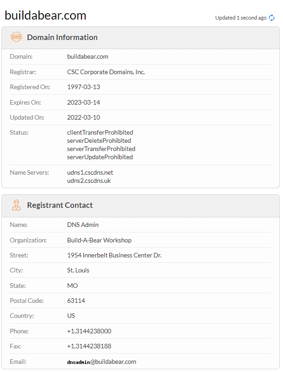This screenshot has height=372, width=283.
Task: Click the serverUpdateProhibited status
Action: [100, 157]
